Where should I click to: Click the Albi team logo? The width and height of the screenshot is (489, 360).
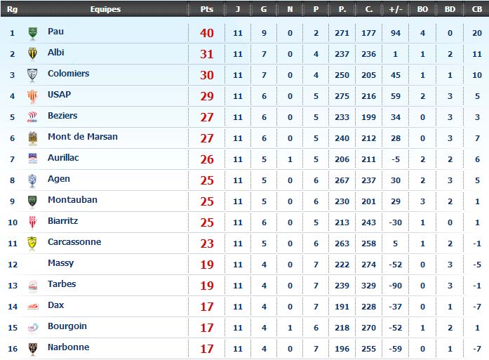[x=33, y=53]
